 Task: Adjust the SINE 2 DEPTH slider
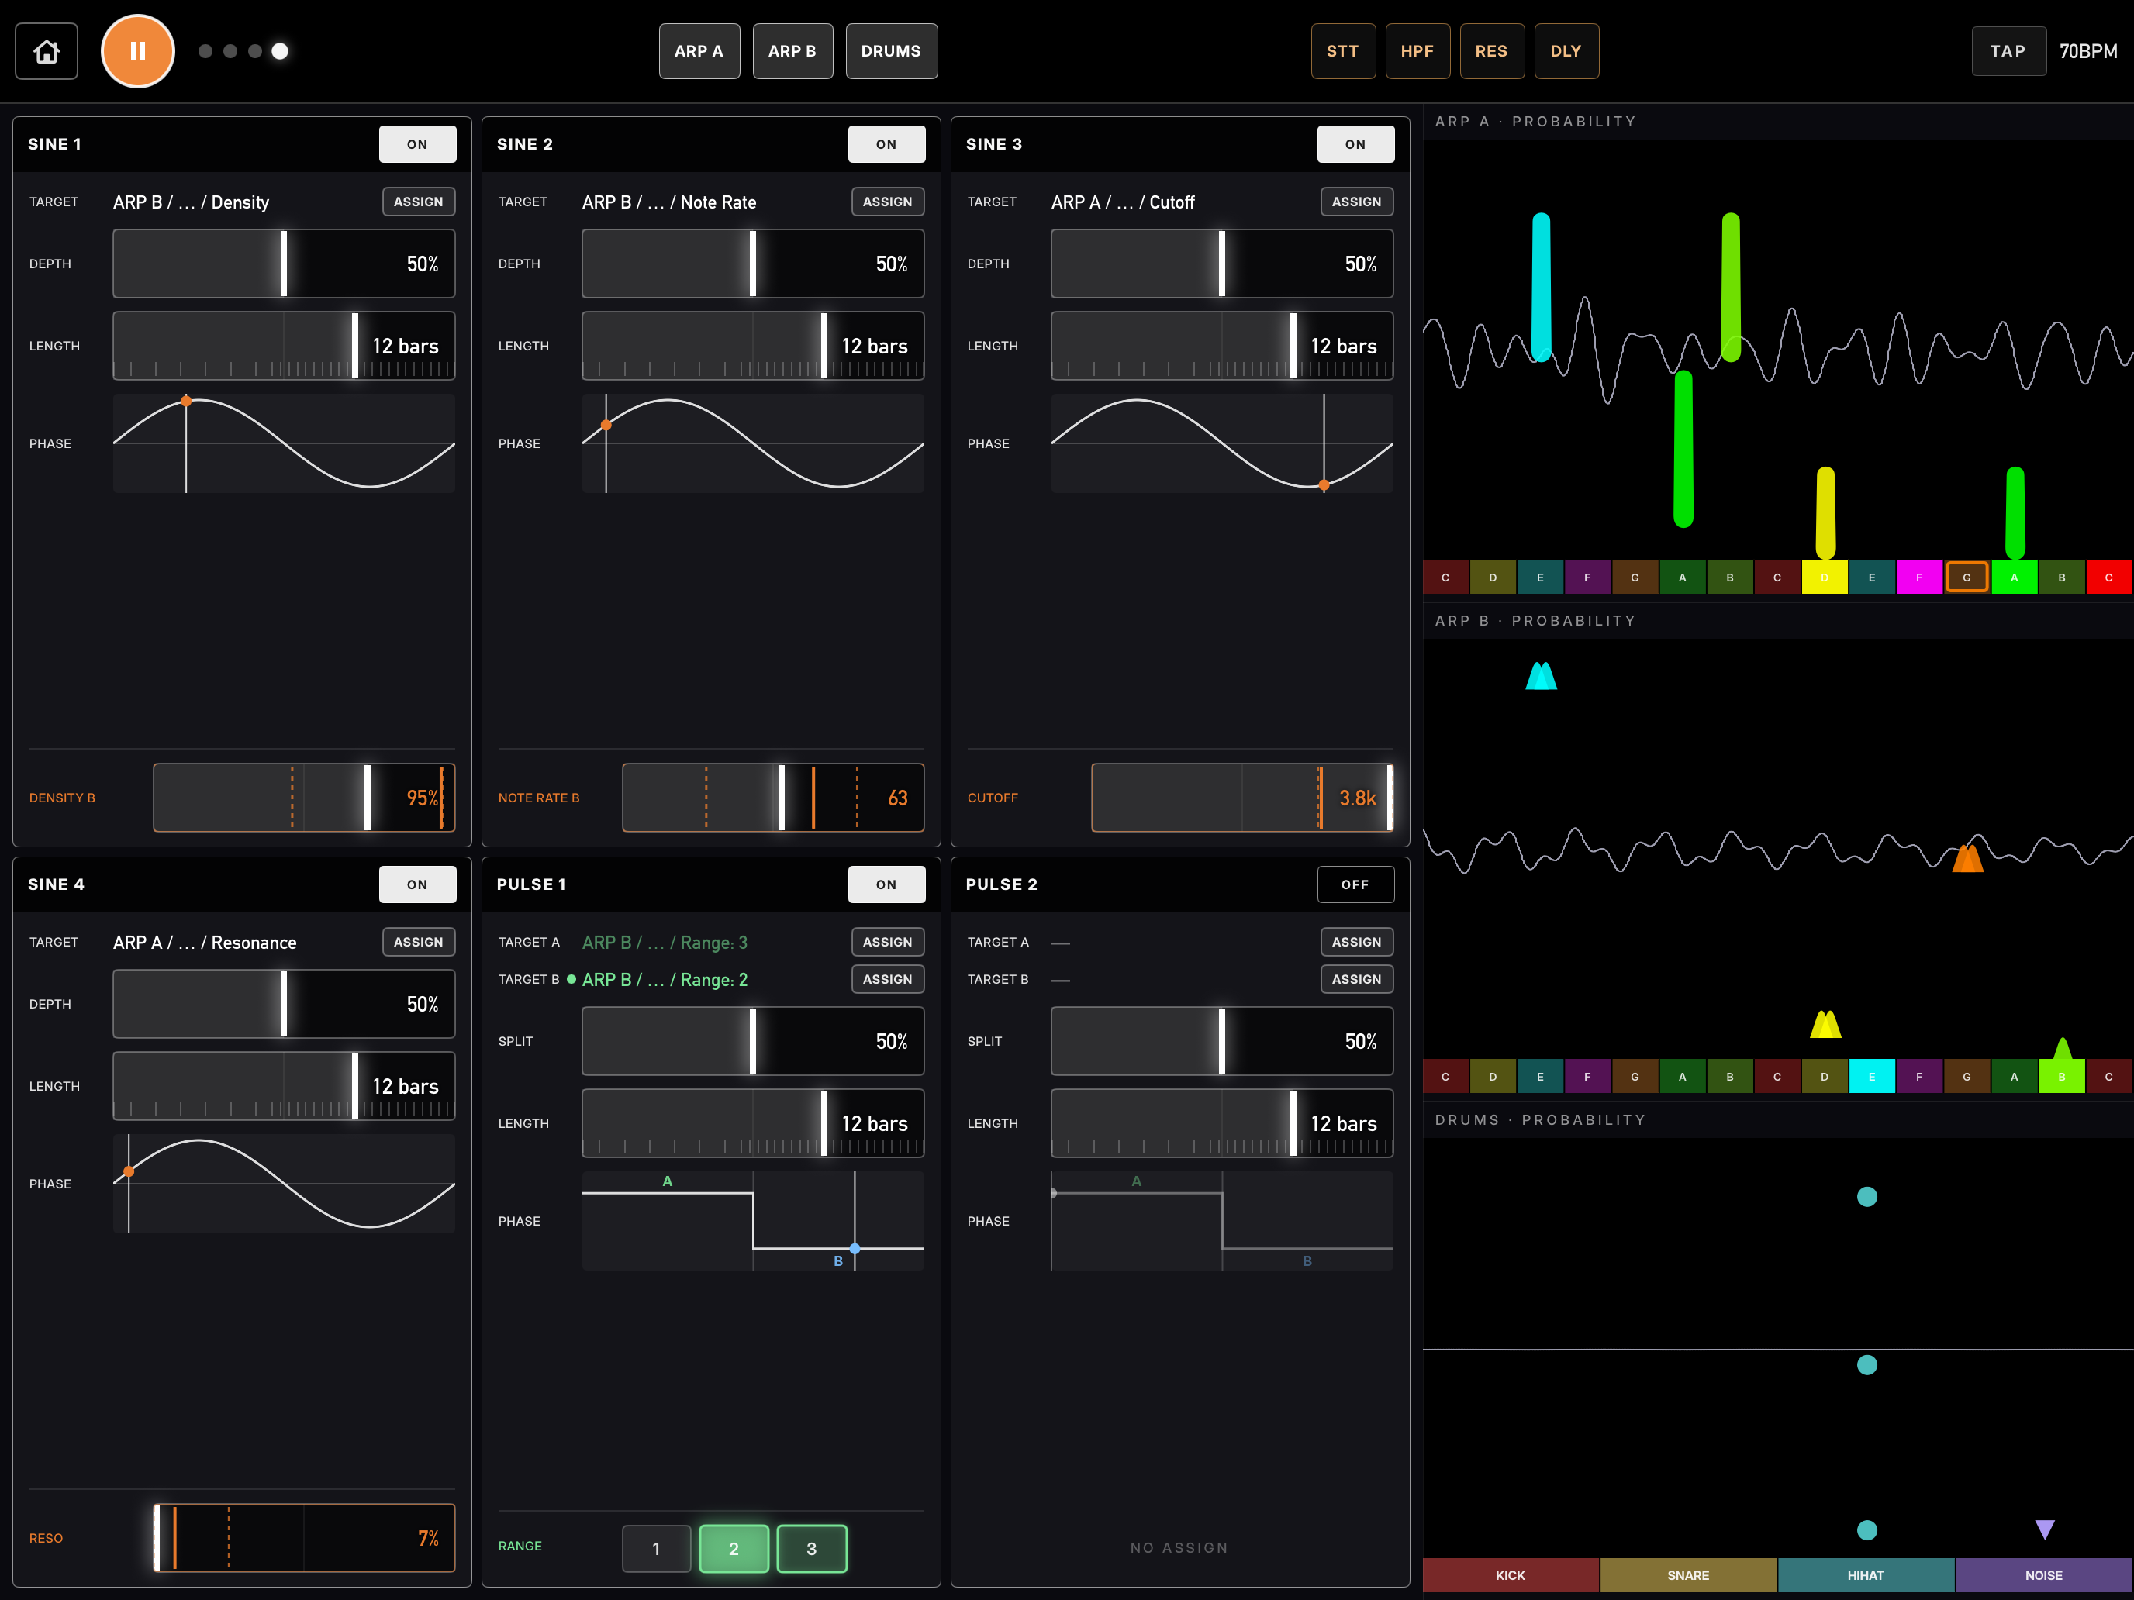point(752,264)
